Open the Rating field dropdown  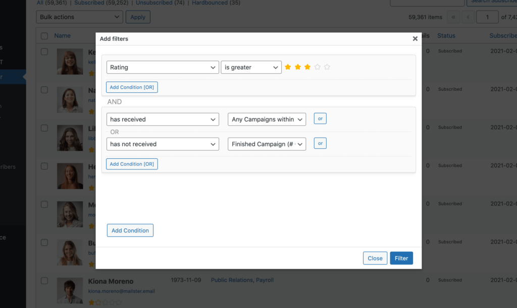click(163, 68)
